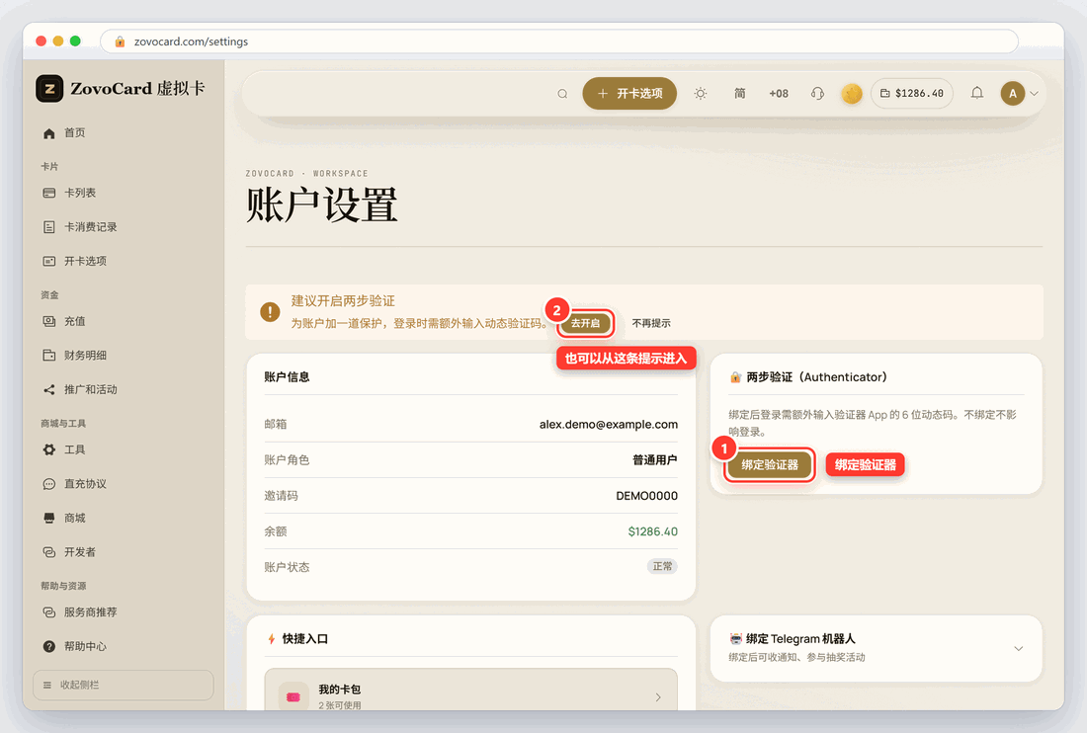This screenshot has height=733, width=1087.
Task: Click the browser address bar
Action: coord(559,41)
